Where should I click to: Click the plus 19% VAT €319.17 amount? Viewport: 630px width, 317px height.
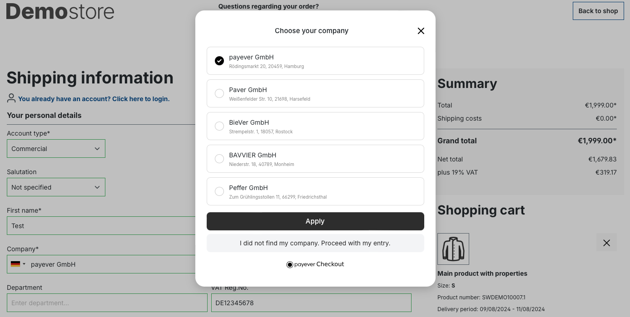coord(606,172)
